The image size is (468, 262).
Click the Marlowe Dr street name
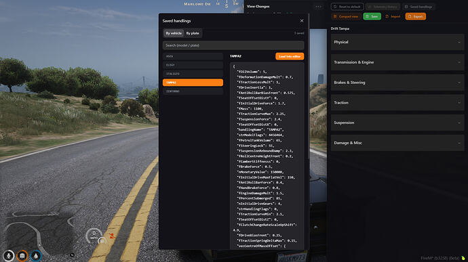coord(197,4)
